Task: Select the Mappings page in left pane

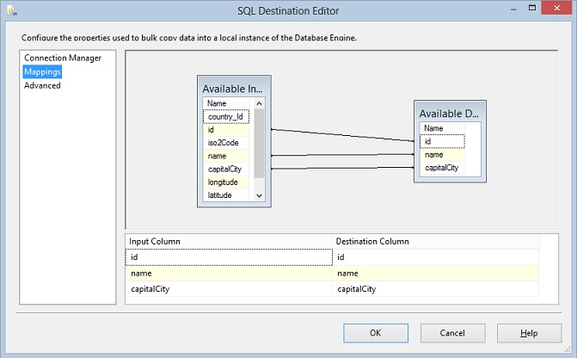Action: coord(42,71)
